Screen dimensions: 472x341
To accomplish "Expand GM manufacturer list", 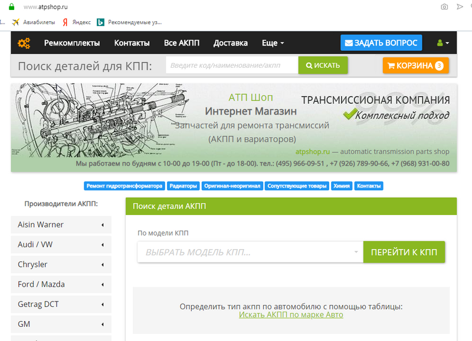I will pyautogui.click(x=61, y=324).
